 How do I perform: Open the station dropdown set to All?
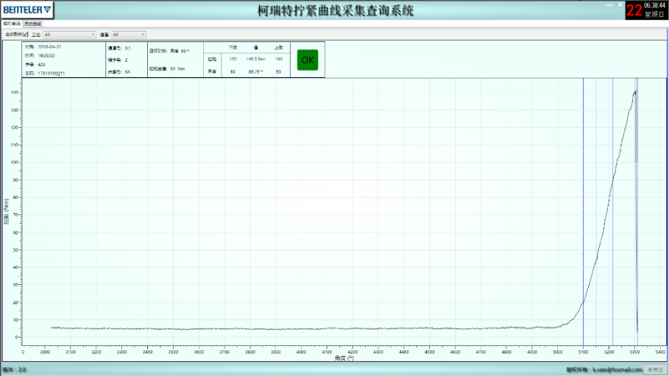[69, 35]
